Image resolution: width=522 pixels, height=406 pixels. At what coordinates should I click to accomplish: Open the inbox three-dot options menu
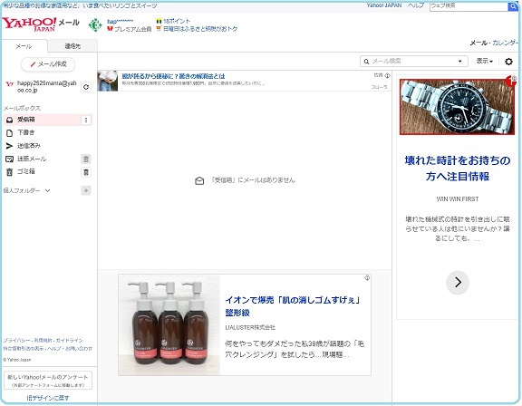(x=86, y=120)
